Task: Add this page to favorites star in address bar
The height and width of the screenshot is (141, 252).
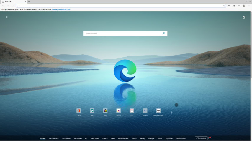Action: pyautogui.click(x=224, y=6)
